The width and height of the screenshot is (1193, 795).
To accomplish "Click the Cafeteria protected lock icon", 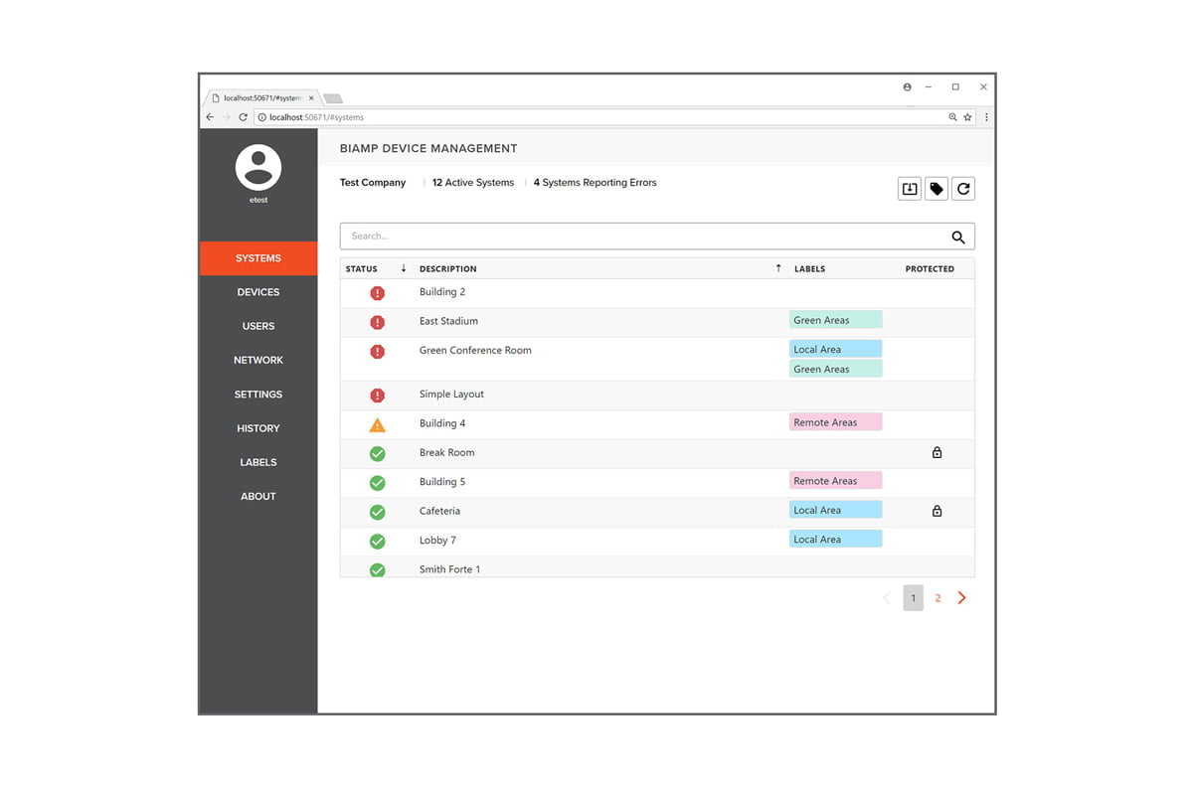I will tap(937, 511).
